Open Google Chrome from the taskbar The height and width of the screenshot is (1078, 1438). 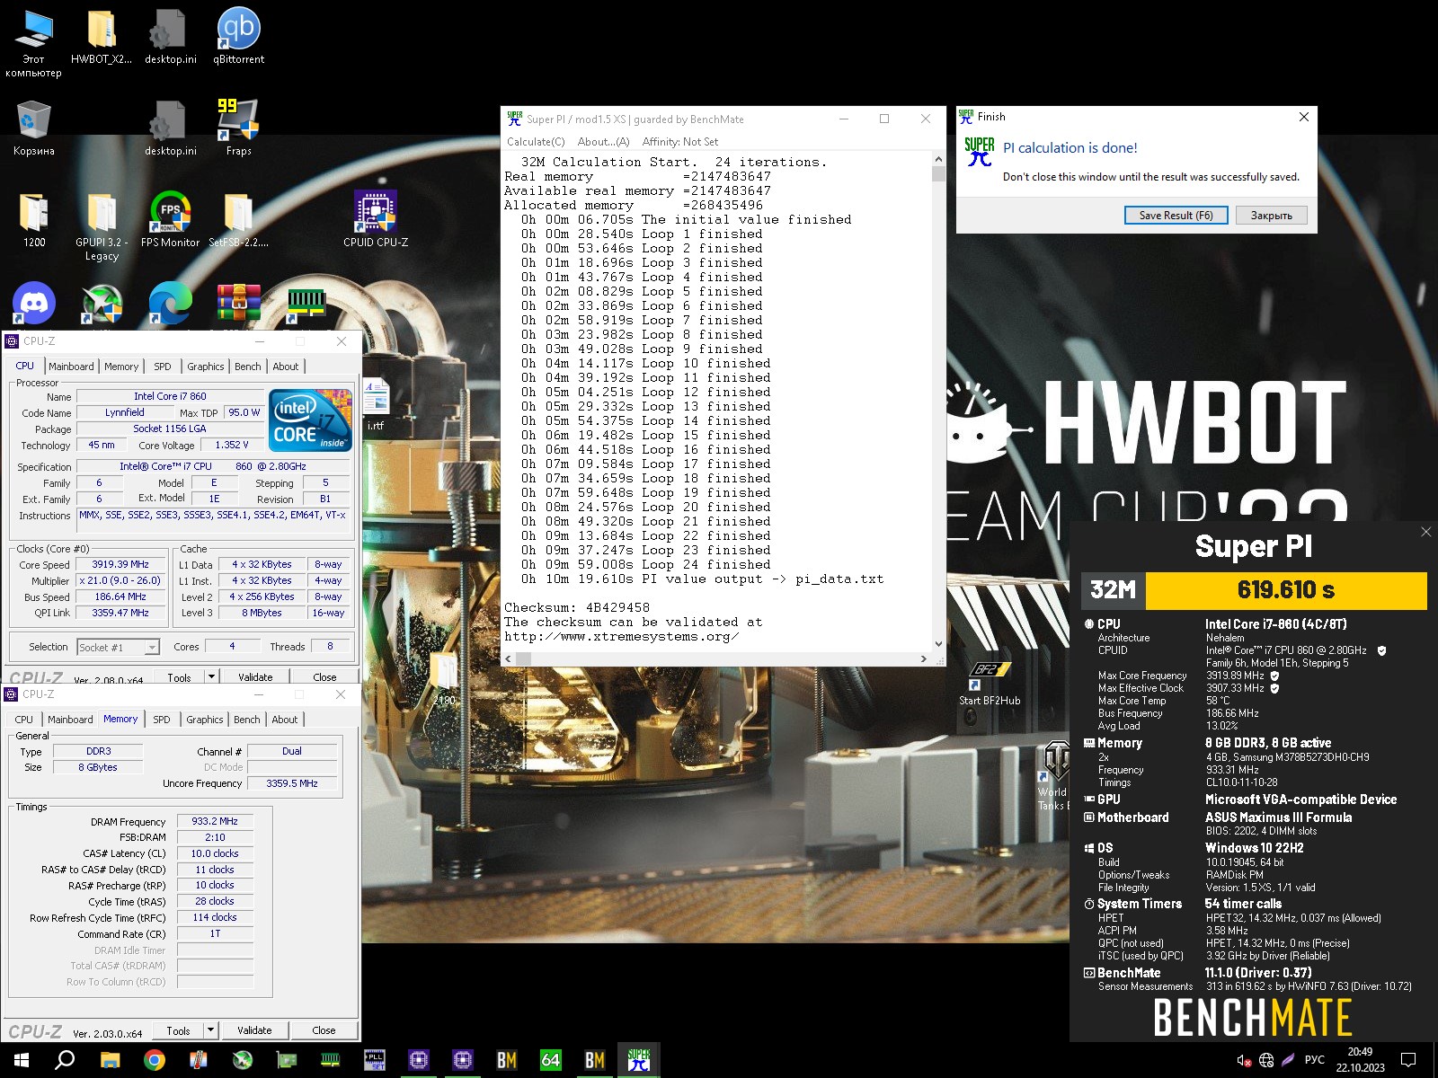(155, 1060)
